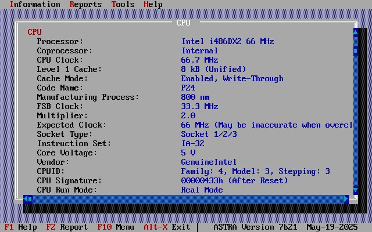Select the core voltage value 5 V
The image size is (372, 232).
pos(188,153)
